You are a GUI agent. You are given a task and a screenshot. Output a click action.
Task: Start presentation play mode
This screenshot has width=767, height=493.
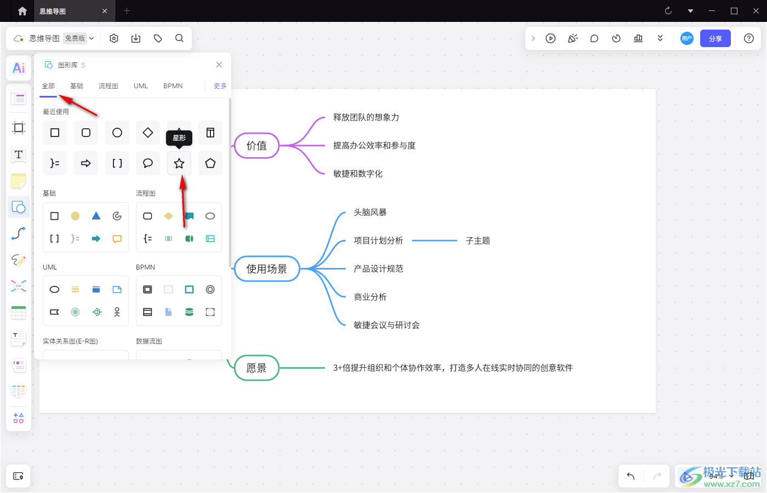(551, 38)
